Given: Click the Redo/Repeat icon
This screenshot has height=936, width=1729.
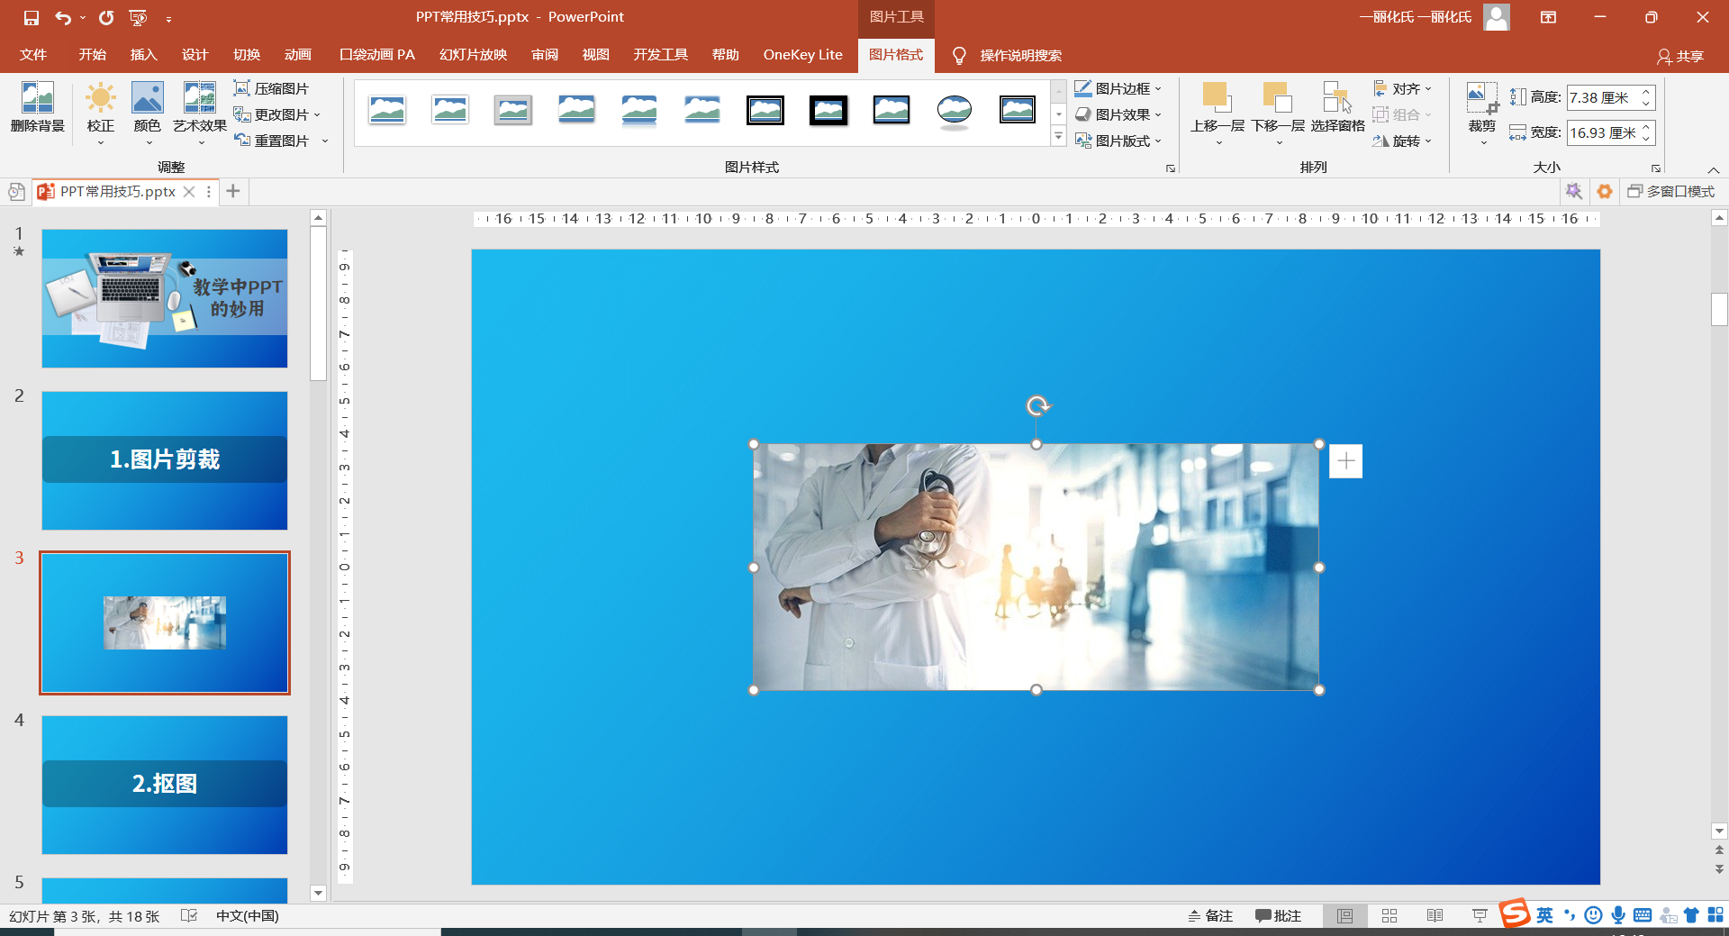Looking at the screenshot, I should point(106,17).
